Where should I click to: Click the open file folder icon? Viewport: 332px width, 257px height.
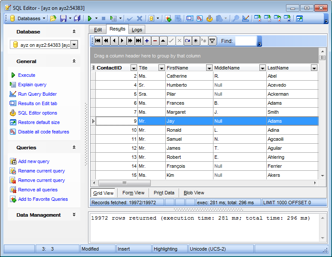coord(53,18)
